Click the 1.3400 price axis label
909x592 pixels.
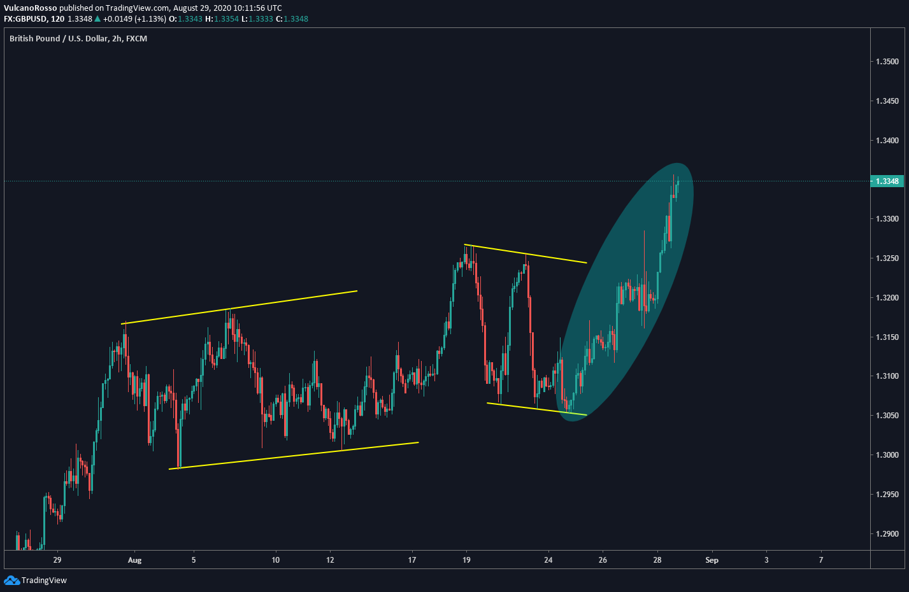pos(887,141)
